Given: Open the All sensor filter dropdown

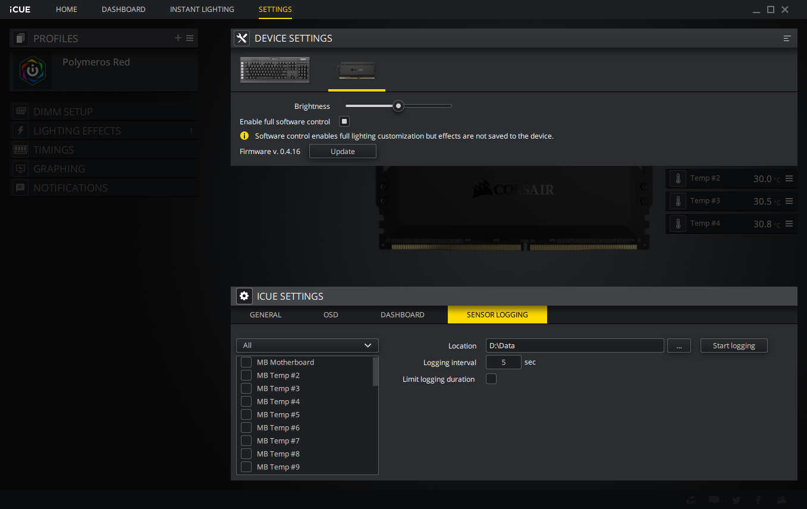Looking at the screenshot, I should pyautogui.click(x=307, y=345).
